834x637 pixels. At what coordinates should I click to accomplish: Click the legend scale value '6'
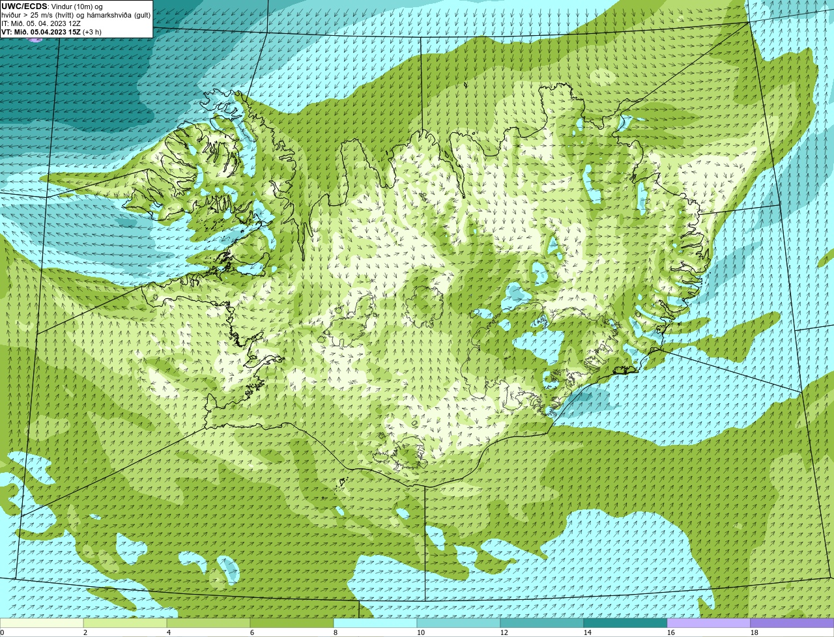point(252,632)
